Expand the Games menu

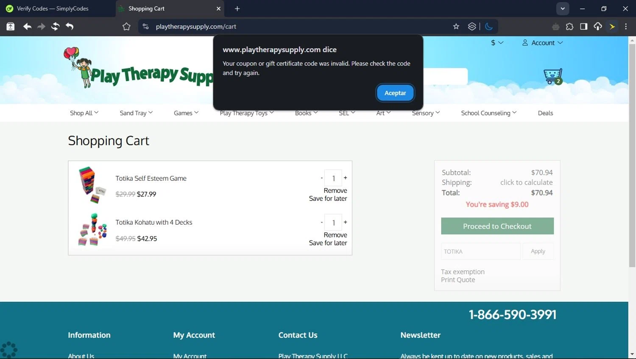(x=186, y=113)
